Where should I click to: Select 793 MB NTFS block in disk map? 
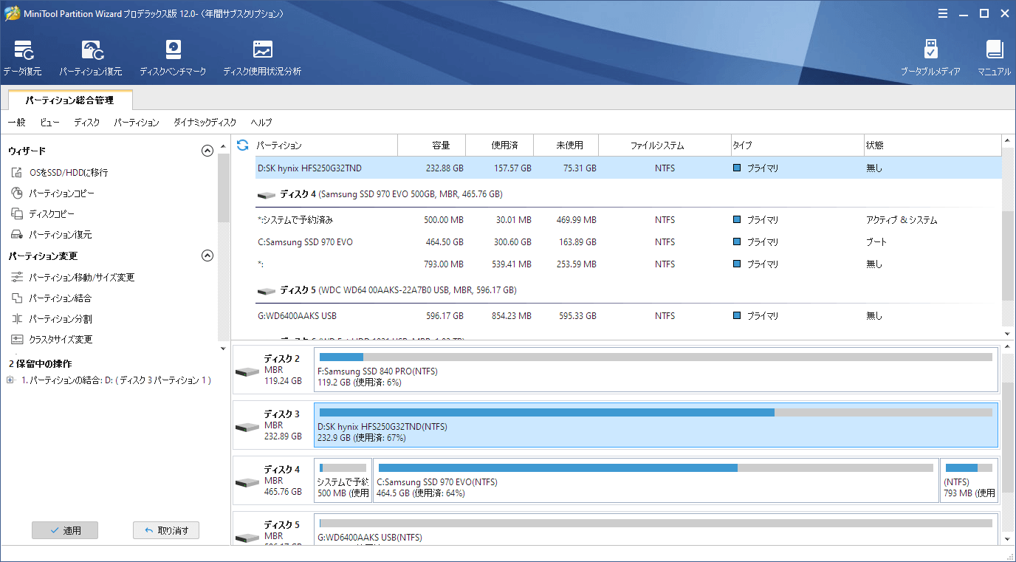[969, 480]
